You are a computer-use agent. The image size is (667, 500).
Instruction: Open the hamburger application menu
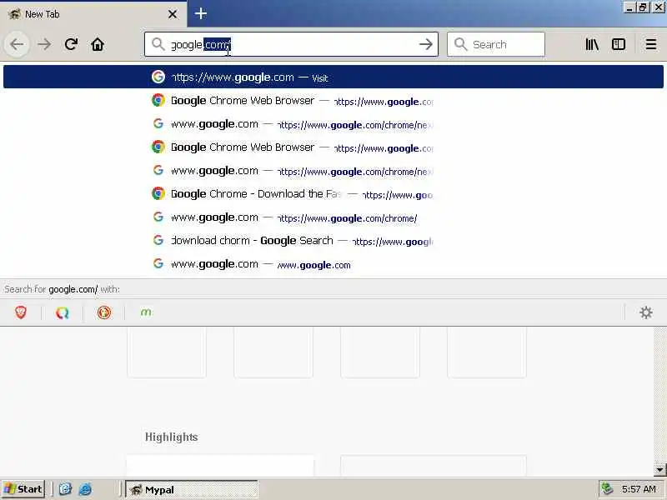point(651,44)
